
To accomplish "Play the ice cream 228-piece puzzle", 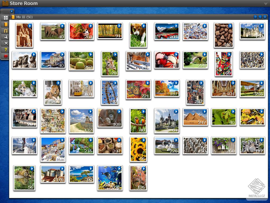I will click(x=176, y=54).
